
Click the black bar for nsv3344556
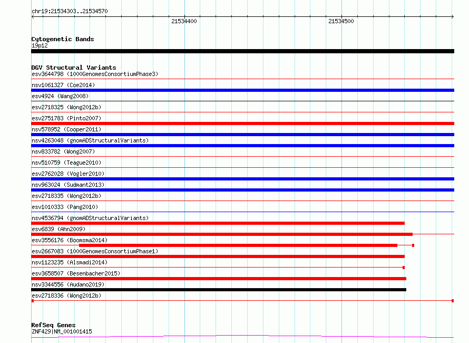point(219,290)
